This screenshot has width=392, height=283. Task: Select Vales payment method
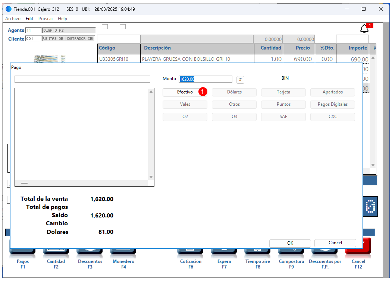pos(185,104)
